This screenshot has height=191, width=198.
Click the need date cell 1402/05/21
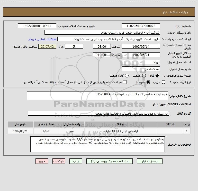click(x=20, y=131)
